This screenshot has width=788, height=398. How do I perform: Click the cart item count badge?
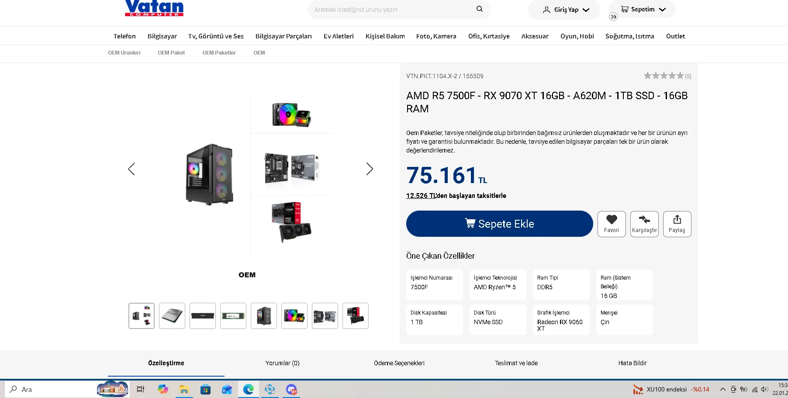click(613, 17)
